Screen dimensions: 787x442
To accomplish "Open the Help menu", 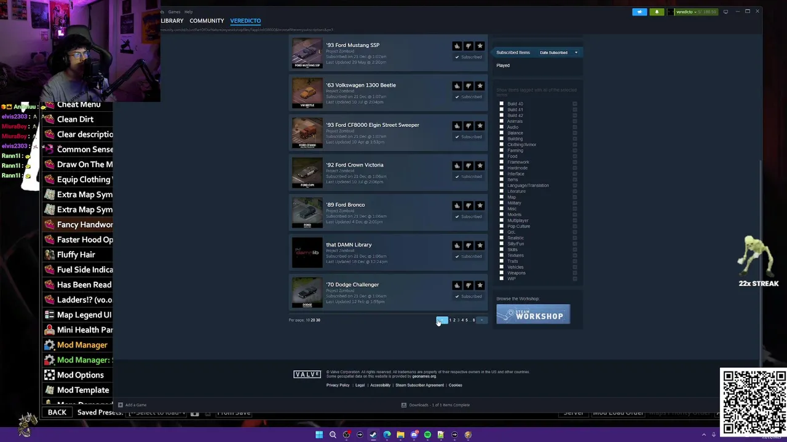I will (x=189, y=12).
